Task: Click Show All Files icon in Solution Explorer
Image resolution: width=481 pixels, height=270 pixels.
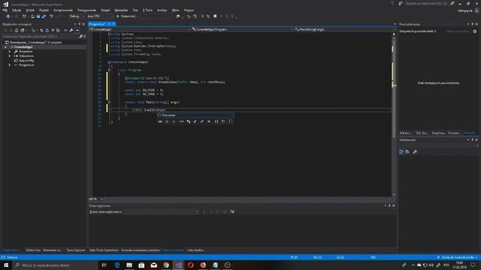Action: (x=58, y=30)
